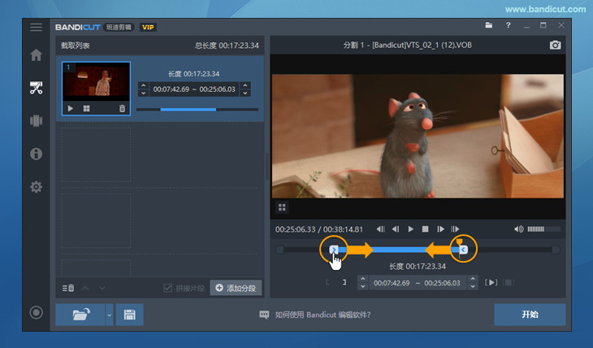This screenshot has width=593, height=348.
Task: Click segment list time range field
Action: coord(194,89)
